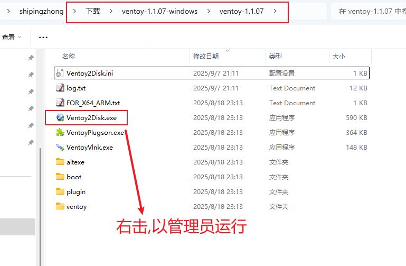Click the VentoyPlugson.exe green puzzle icon
Image resolution: width=406 pixels, height=266 pixels.
(60, 132)
